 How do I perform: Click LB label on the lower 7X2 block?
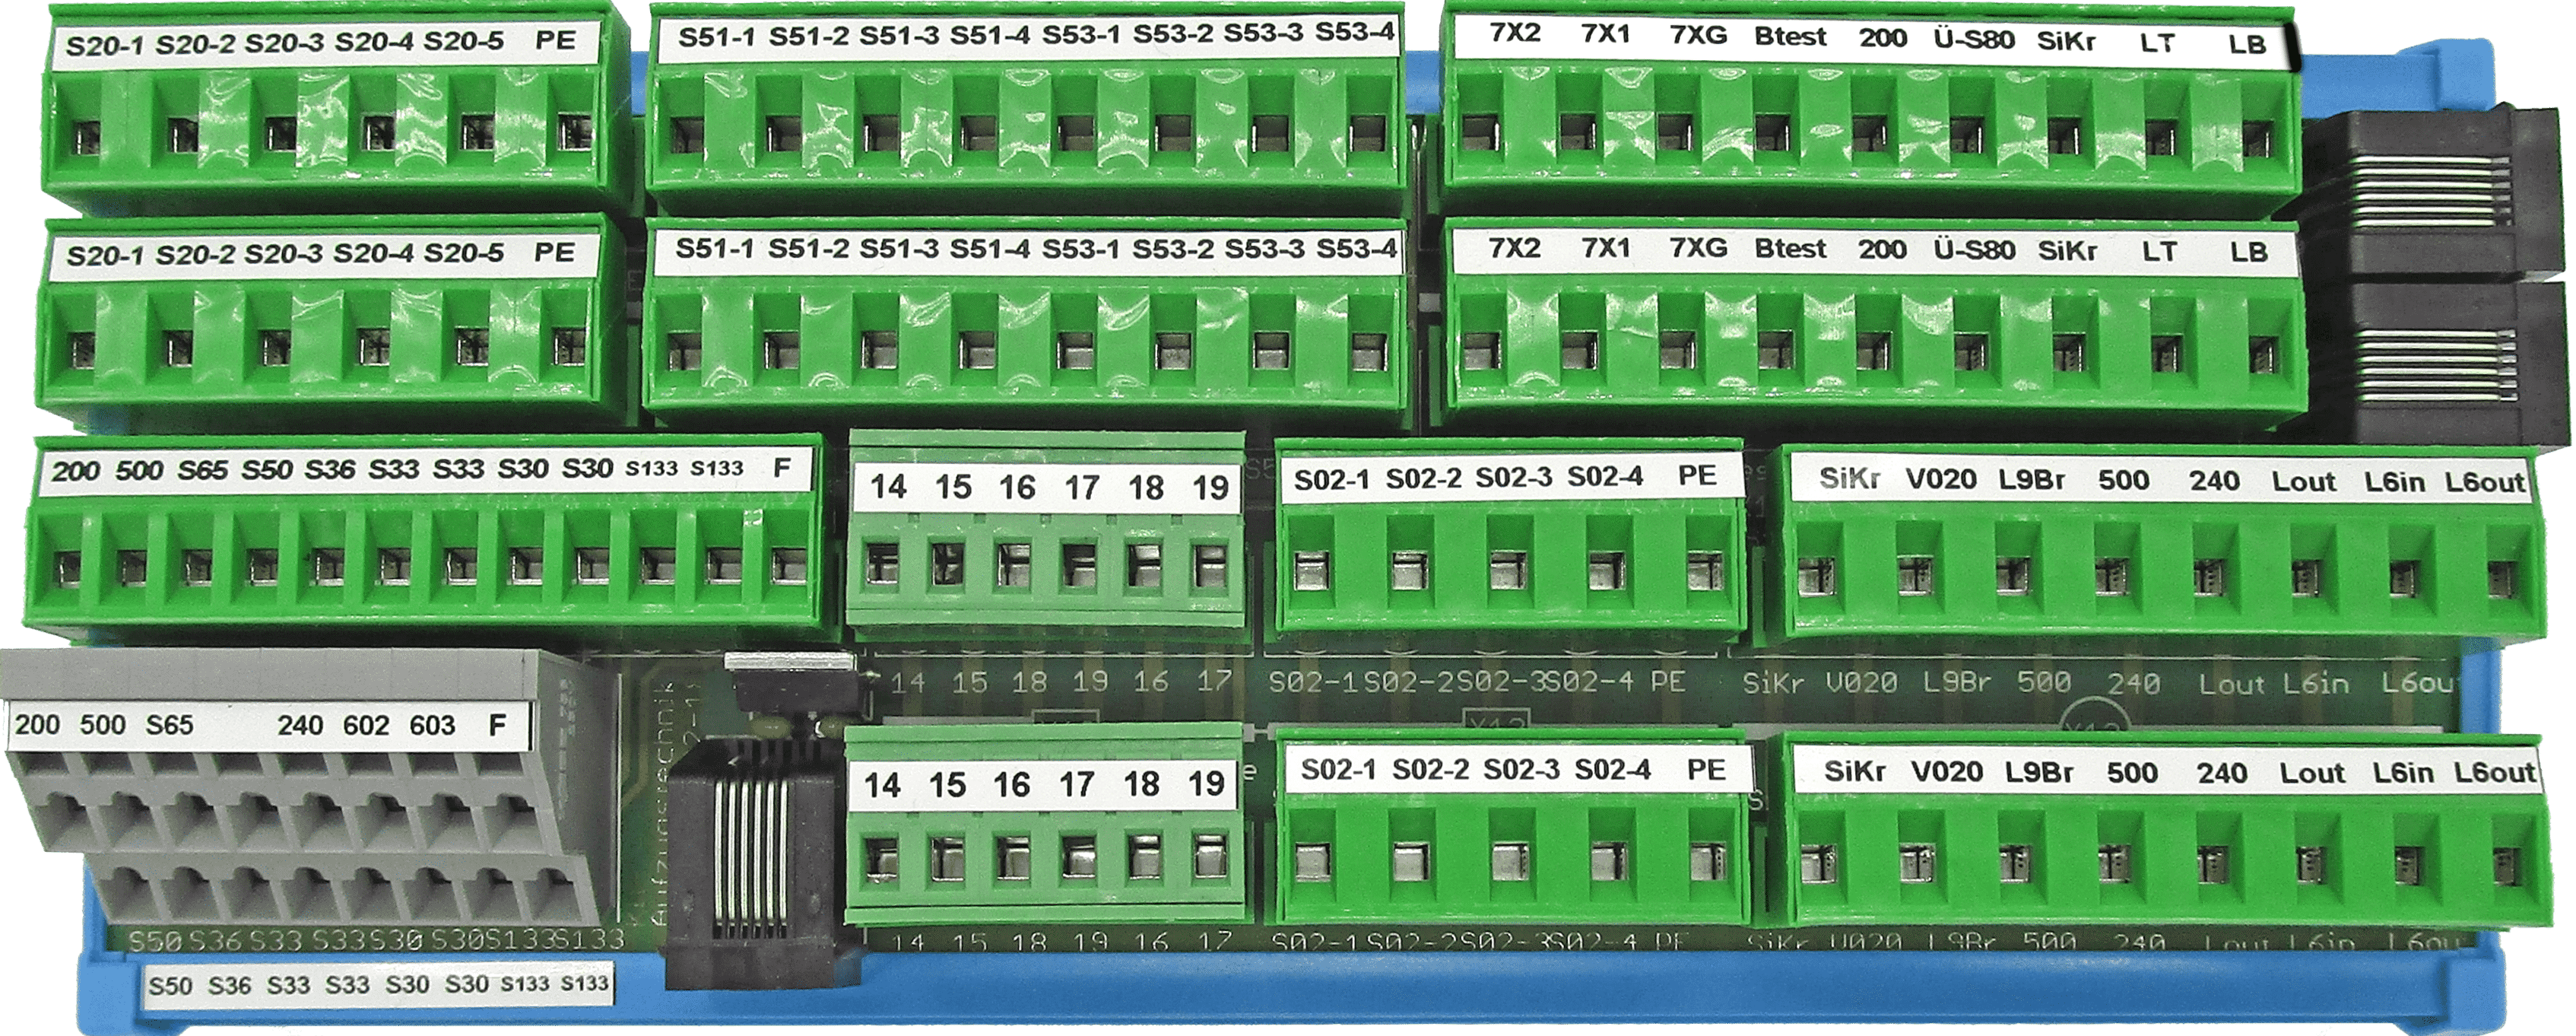[2249, 251]
